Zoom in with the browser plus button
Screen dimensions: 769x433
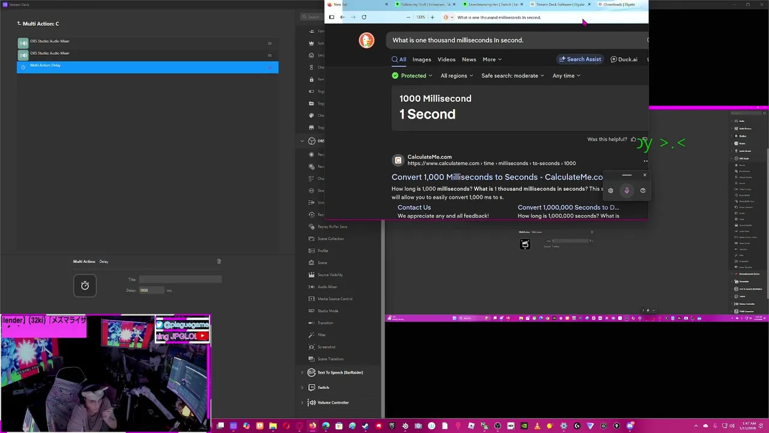pos(432,17)
